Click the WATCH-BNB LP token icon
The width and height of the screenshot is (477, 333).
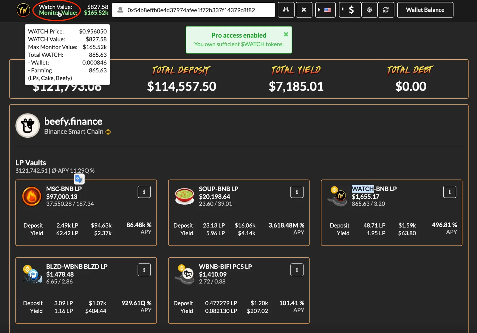pos(338,196)
